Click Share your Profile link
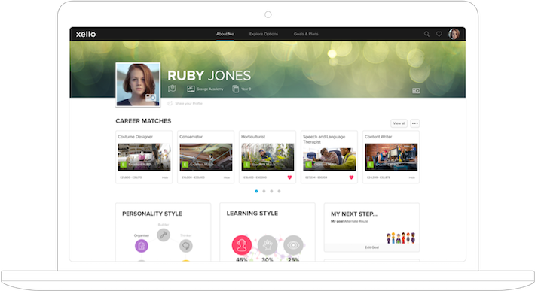The image size is (535, 291). 188,104
